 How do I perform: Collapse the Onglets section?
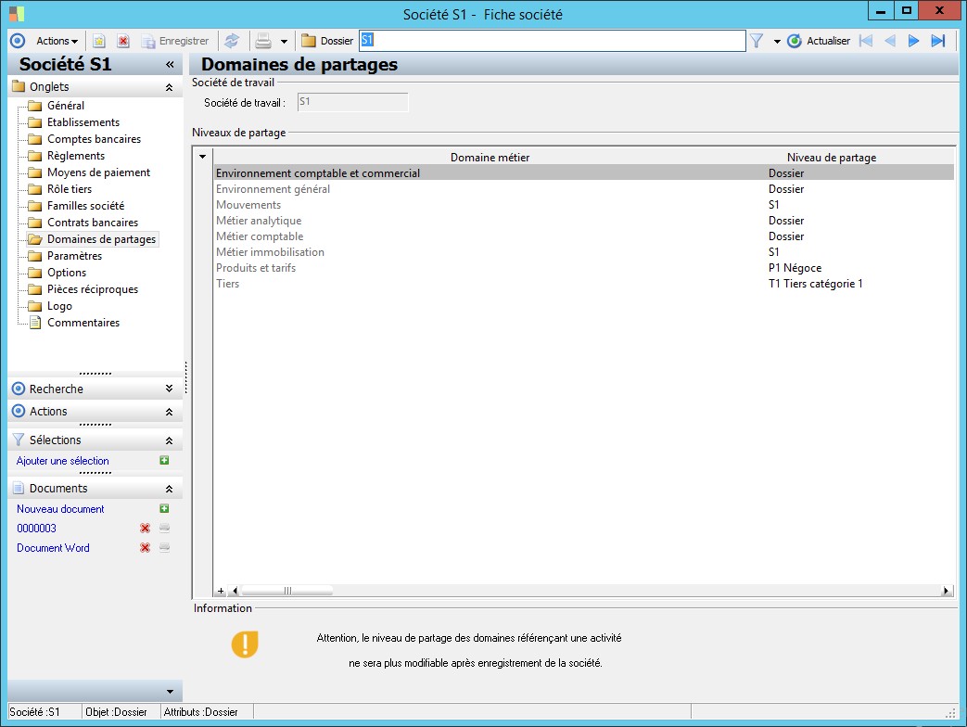pos(169,87)
